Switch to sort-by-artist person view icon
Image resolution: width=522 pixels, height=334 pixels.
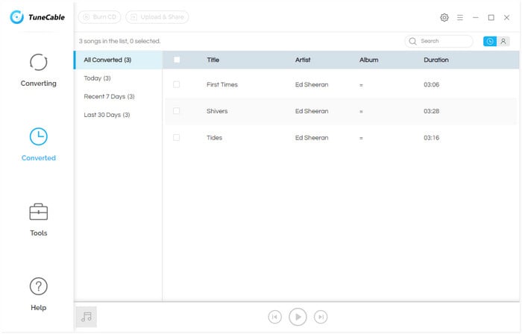pos(503,41)
